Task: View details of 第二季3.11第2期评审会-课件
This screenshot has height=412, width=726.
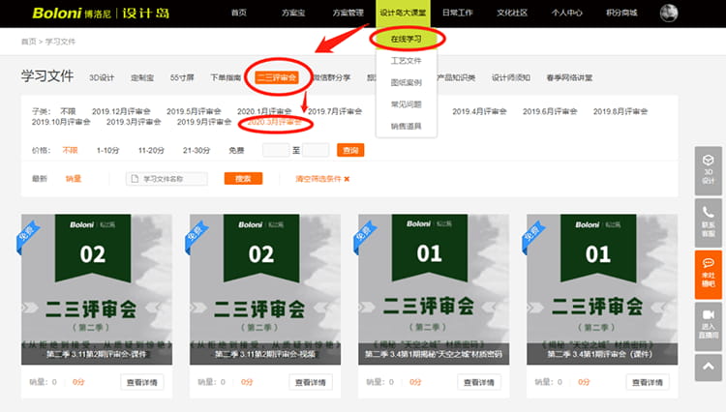Action: pyautogui.click(x=141, y=382)
